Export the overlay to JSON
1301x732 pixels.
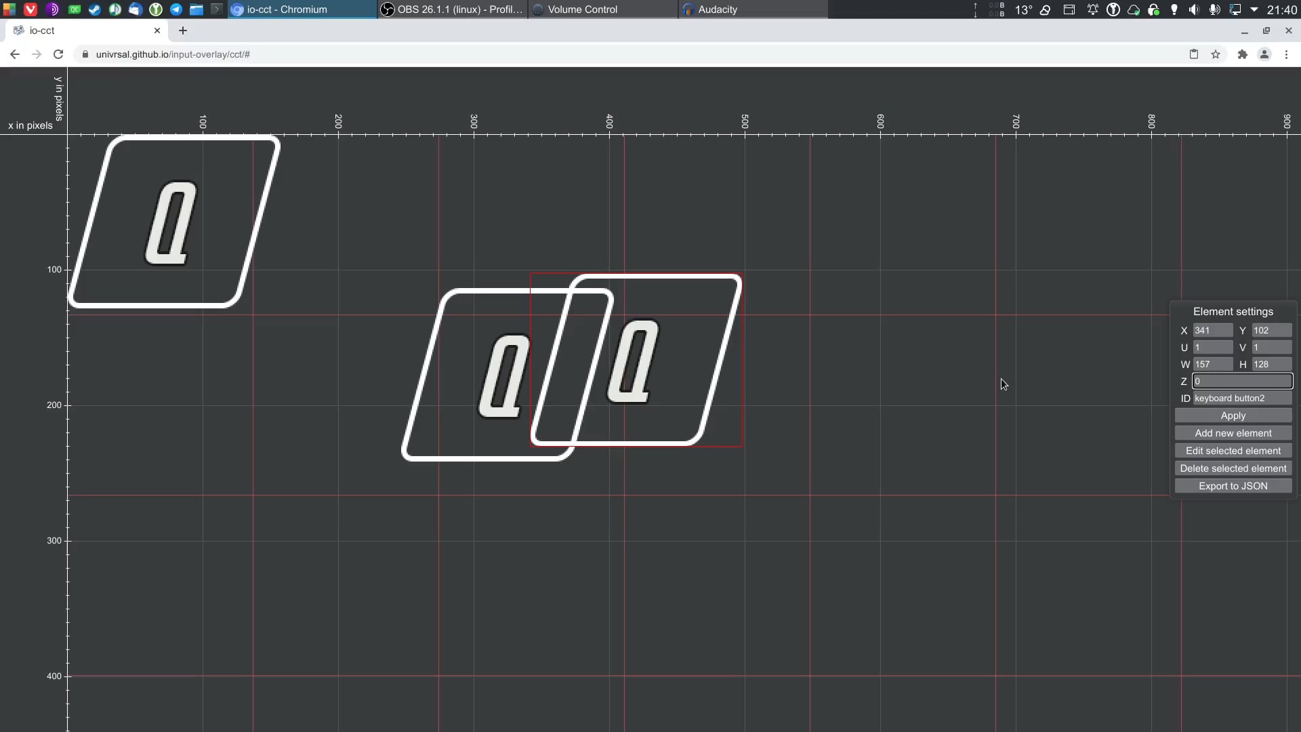(x=1233, y=485)
